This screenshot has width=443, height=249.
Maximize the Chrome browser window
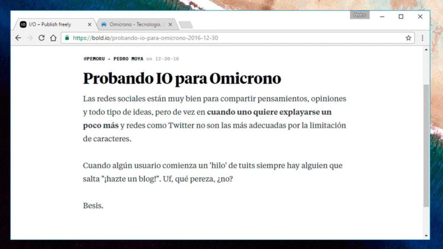[x=401, y=16]
